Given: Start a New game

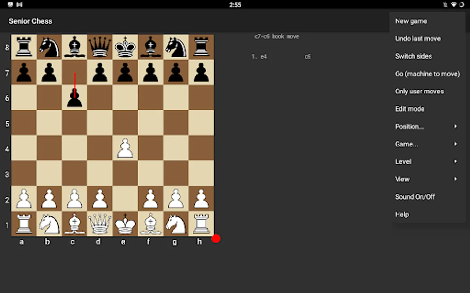Looking at the screenshot, I should click(x=411, y=21).
